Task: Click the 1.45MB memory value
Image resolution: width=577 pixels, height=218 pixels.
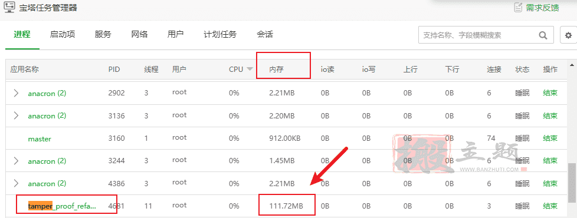Action: [281, 161]
